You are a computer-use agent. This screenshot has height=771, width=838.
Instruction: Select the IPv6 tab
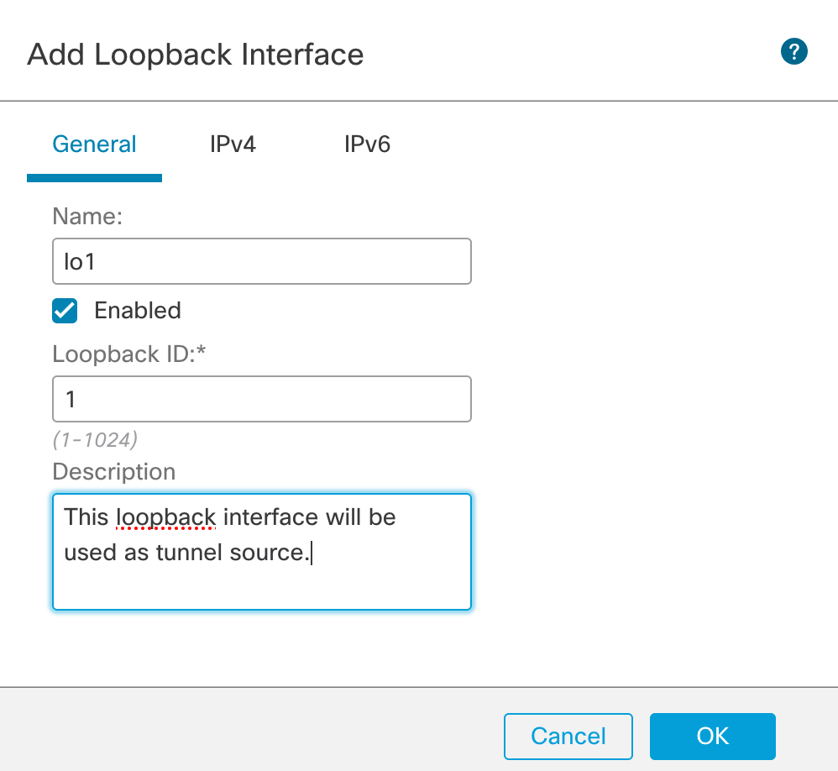tap(367, 144)
